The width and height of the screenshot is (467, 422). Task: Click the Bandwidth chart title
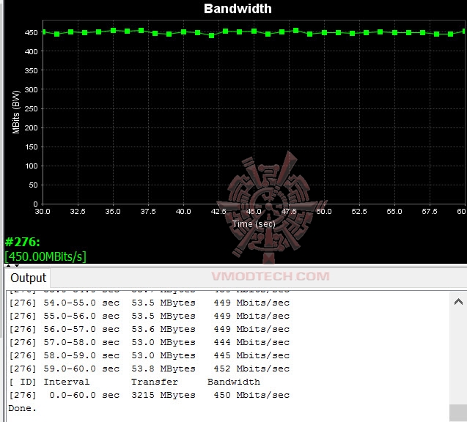[238, 9]
